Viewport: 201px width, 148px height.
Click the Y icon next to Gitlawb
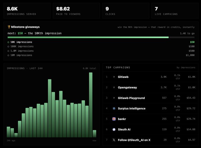pos(114,77)
